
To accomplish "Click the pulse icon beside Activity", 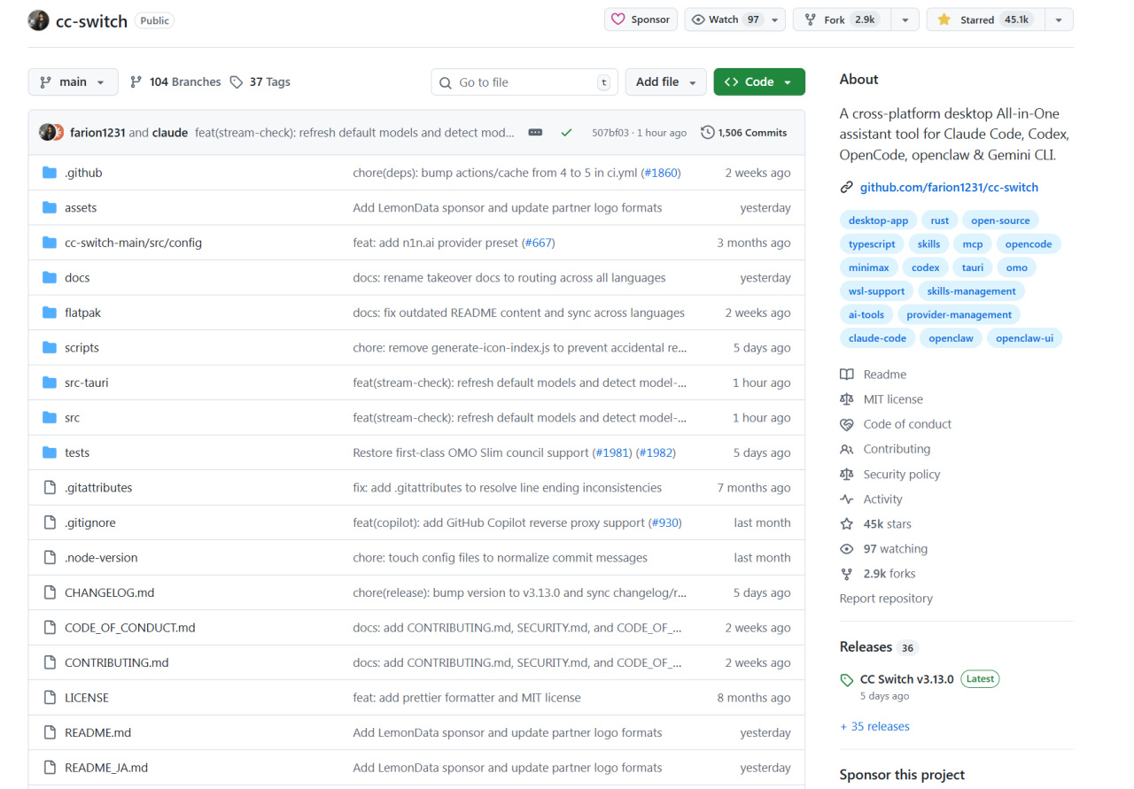I will point(847,499).
